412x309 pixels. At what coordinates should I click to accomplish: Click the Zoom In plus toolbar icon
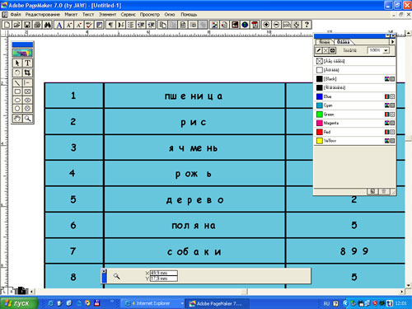click(x=266, y=25)
